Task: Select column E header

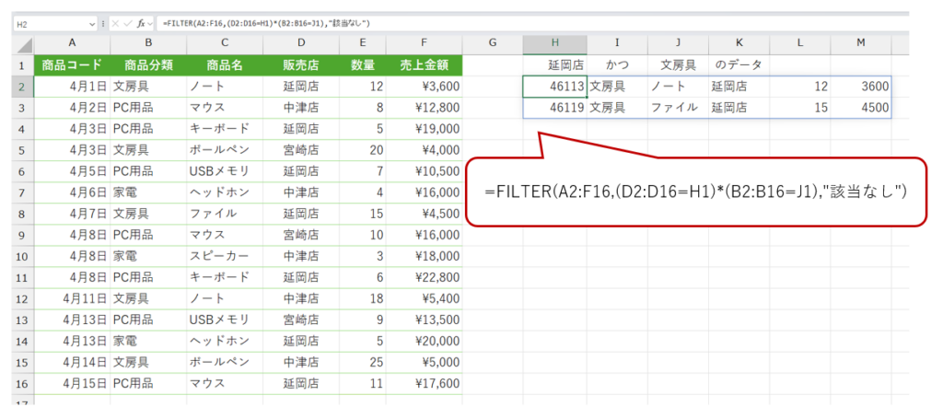Action: (x=363, y=43)
